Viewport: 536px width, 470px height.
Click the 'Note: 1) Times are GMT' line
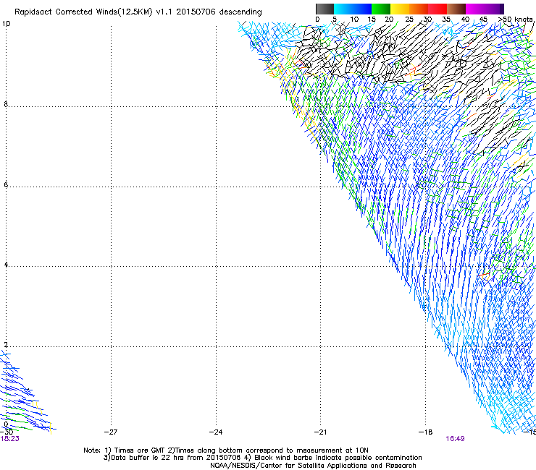[226, 450]
